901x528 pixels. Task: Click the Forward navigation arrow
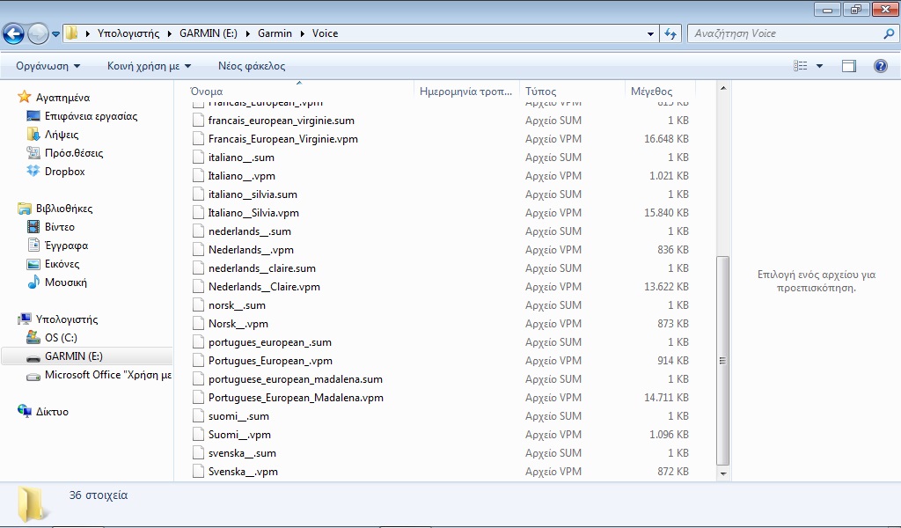[x=38, y=34]
